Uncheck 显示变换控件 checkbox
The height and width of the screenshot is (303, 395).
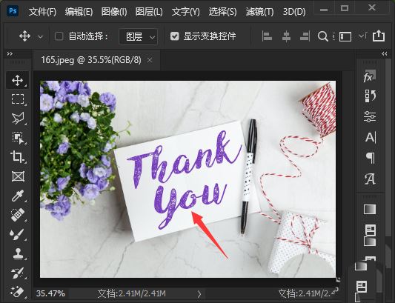pyautogui.click(x=174, y=36)
